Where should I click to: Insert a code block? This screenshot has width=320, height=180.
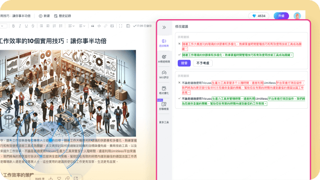coord(99,26)
